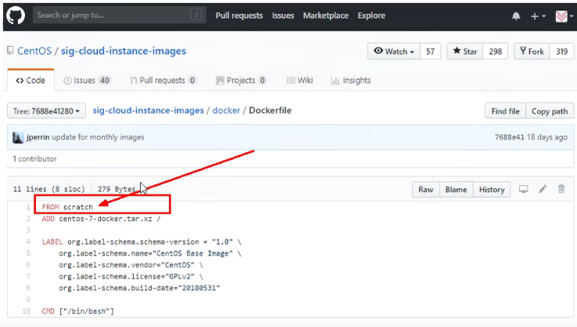The image size is (577, 327).
Task: Open file in desktop app icon
Action: [523, 189]
